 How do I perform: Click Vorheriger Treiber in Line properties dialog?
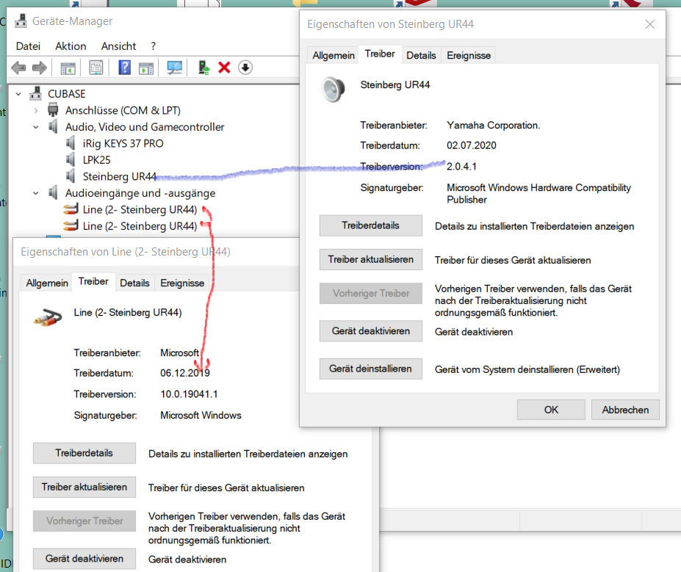tap(84, 521)
